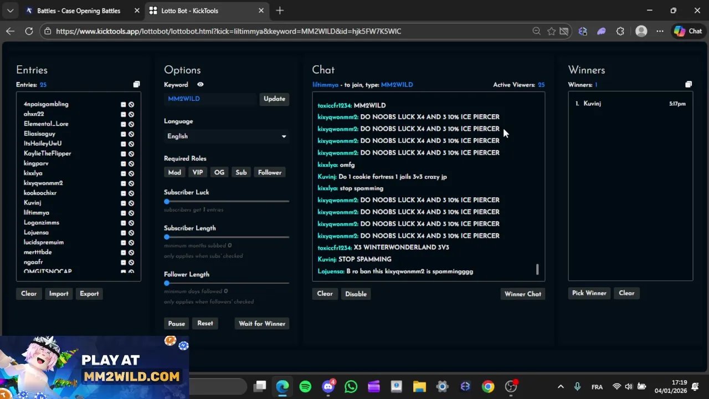Adjust the Subscriber Length slider handle
Viewport: 709px width, 399px height.
click(x=167, y=237)
